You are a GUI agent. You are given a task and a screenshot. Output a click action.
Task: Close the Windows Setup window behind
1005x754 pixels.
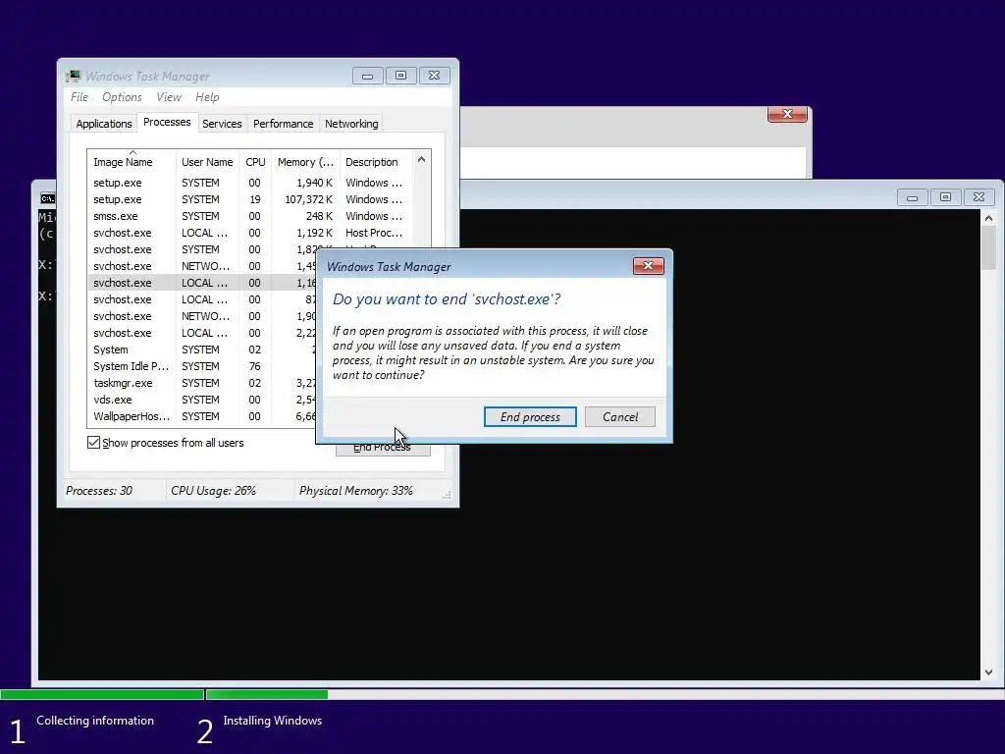(x=787, y=114)
